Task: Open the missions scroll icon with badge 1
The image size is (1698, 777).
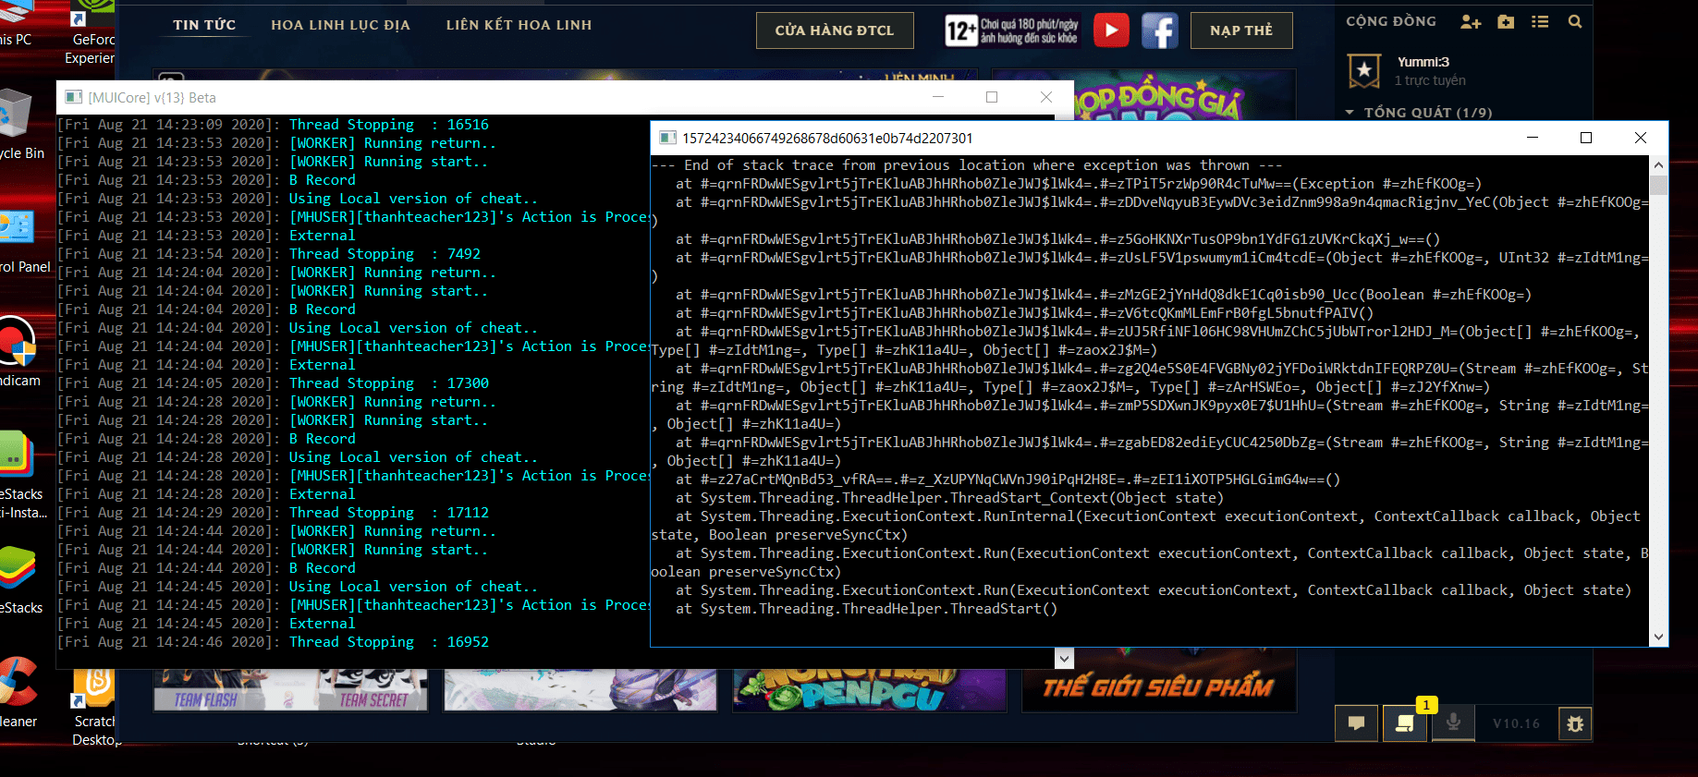Action: (x=1405, y=723)
